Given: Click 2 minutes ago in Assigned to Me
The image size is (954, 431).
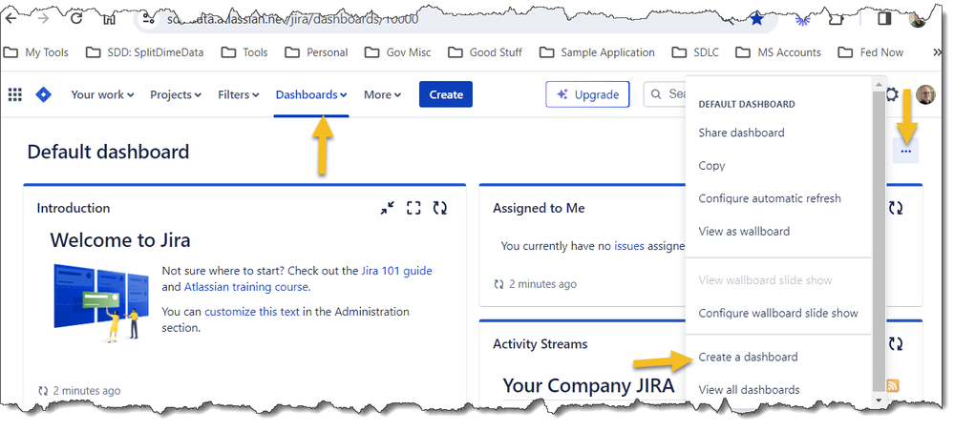Looking at the screenshot, I should point(542,284).
